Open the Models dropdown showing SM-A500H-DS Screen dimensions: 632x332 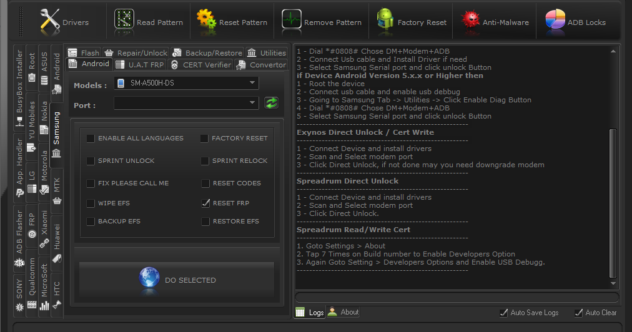[x=186, y=83]
